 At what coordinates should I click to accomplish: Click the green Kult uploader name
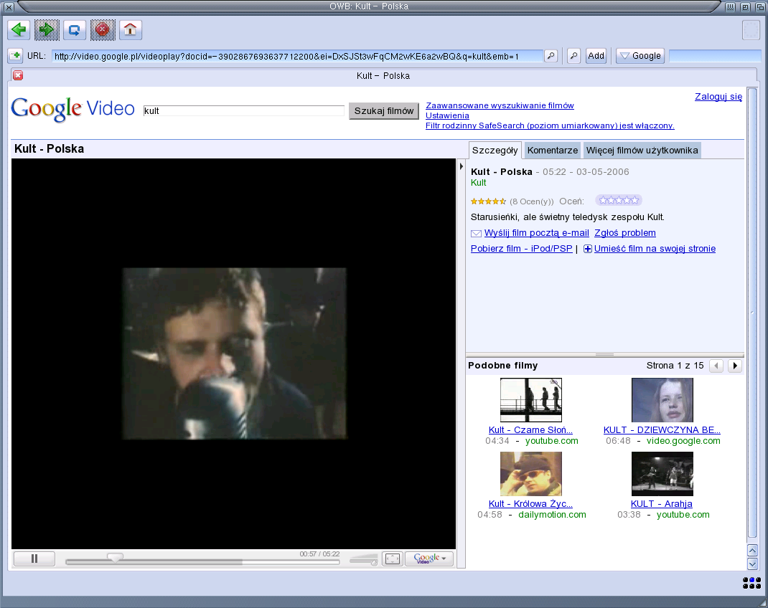479,182
